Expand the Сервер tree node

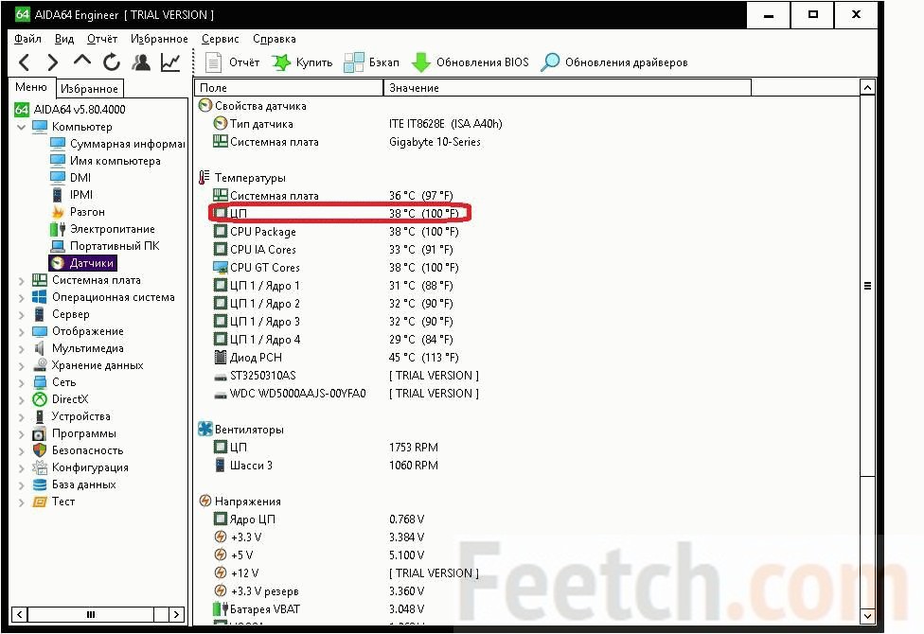pyautogui.click(x=21, y=315)
